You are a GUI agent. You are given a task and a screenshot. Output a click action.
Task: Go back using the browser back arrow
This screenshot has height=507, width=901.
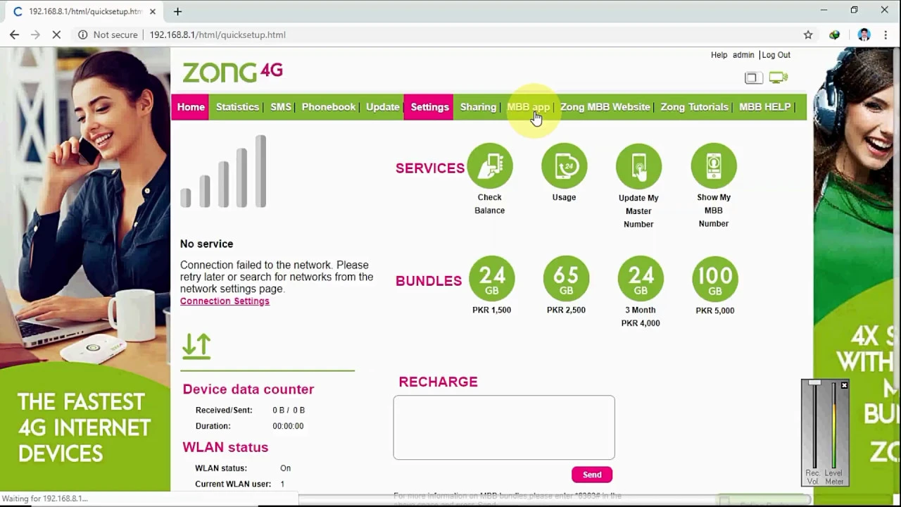[x=14, y=35]
